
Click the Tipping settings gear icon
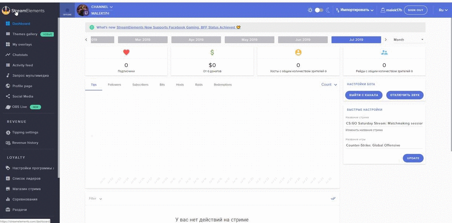(8, 133)
